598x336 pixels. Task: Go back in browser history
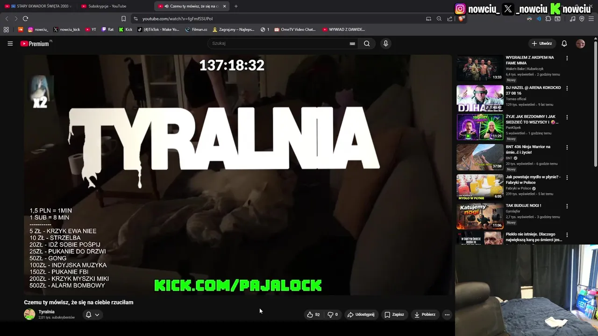coord(7,19)
